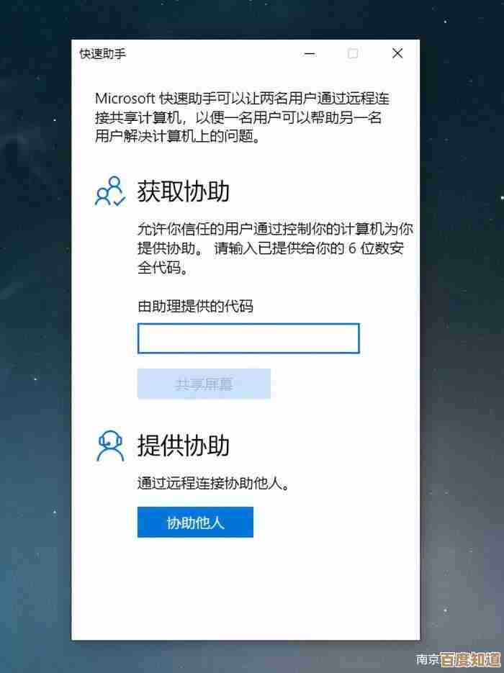Image resolution: width=504 pixels, height=673 pixels.
Task: Select the 提供协助 heading
Action: [184, 446]
